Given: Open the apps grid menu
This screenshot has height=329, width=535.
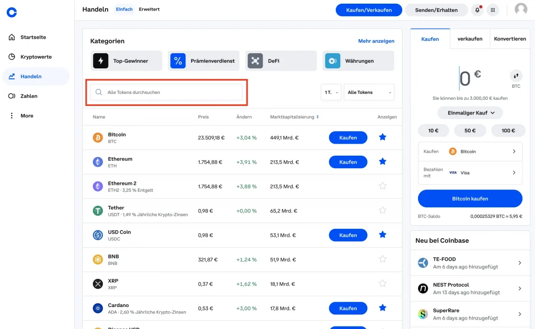Looking at the screenshot, I should click(493, 10).
